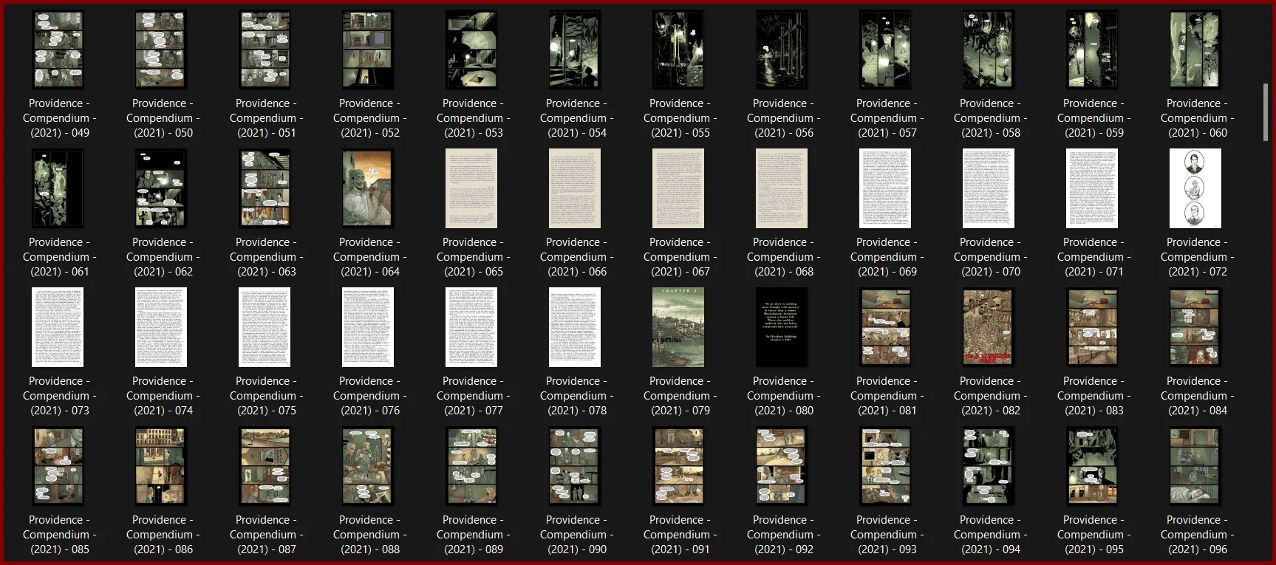
Task: Select the beige text page thumbnail 066
Action: pos(575,188)
